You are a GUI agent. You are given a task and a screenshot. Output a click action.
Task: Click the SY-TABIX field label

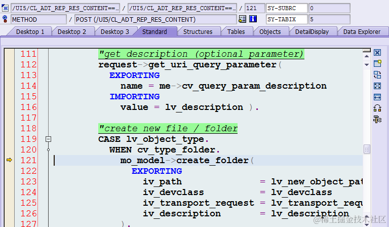coord(287,19)
